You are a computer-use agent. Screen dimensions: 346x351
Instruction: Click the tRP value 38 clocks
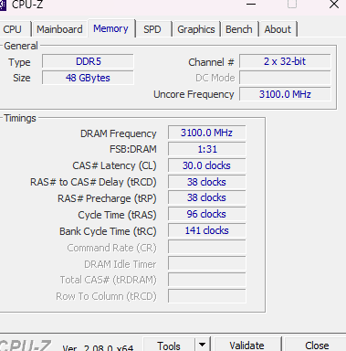pos(207,197)
